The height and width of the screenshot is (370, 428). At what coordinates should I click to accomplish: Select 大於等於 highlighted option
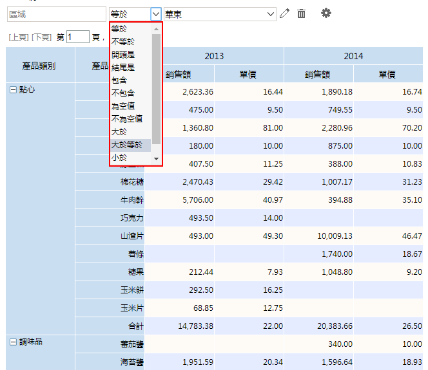(x=127, y=145)
